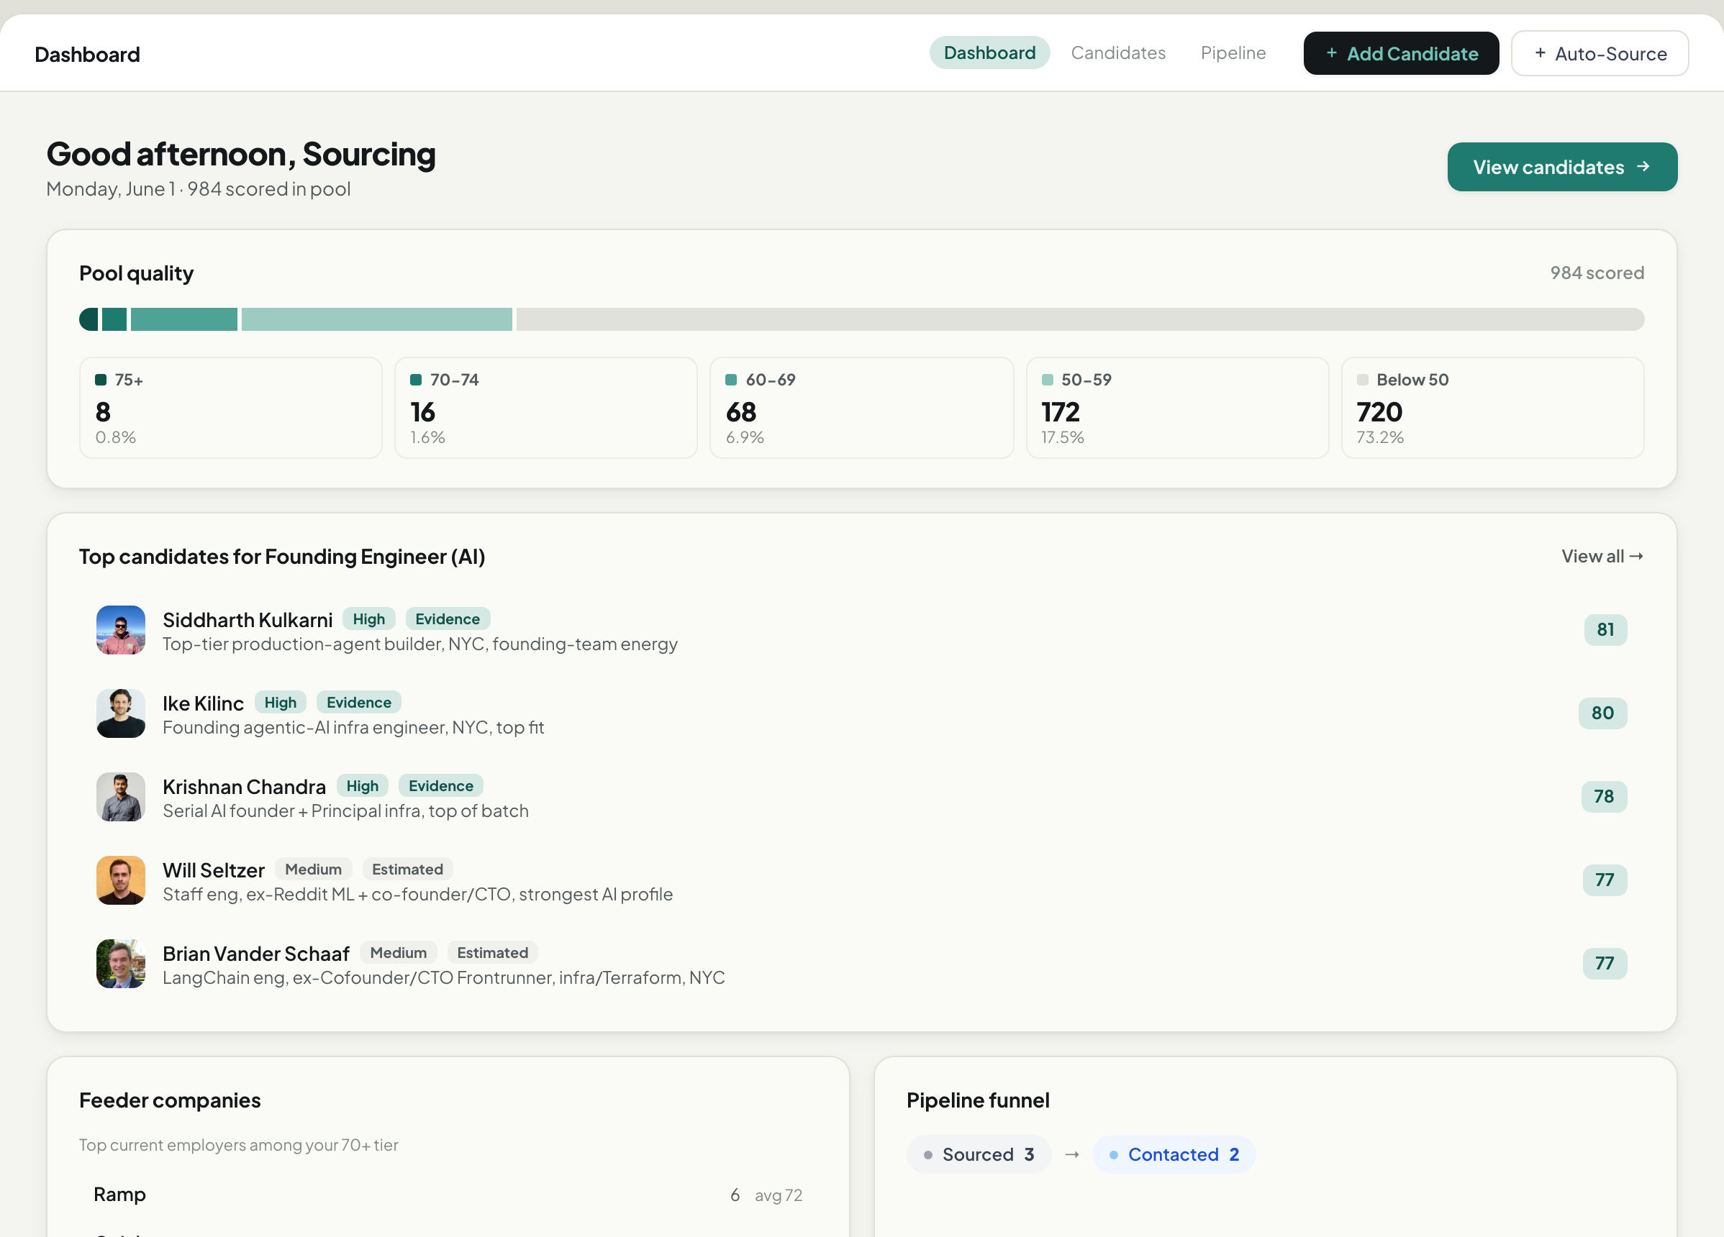Open candidate name Siddharth Kulkarni
1724x1237 pixels.
click(x=248, y=620)
